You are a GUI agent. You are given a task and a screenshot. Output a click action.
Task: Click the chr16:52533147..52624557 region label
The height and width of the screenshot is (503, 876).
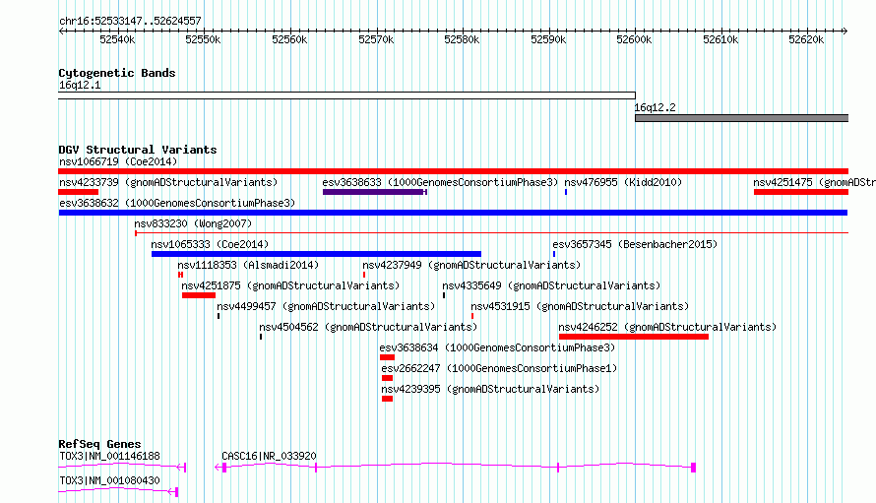coord(130,22)
